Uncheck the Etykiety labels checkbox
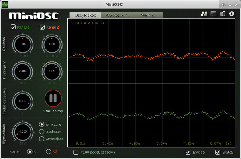Image resolution: width=241 pixels, height=159 pixels. [188, 152]
